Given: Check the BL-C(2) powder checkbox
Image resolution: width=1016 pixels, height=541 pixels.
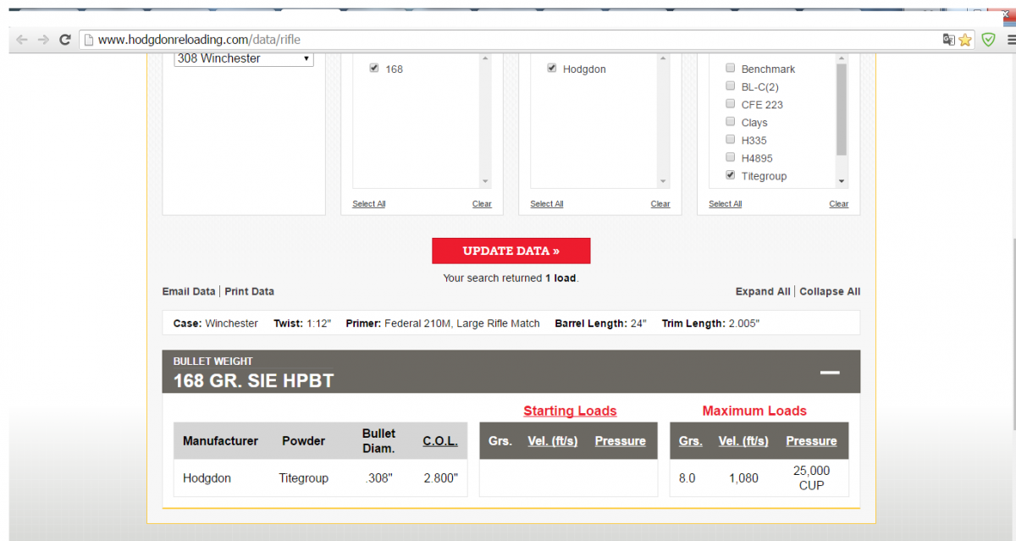Looking at the screenshot, I should [731, 86].
